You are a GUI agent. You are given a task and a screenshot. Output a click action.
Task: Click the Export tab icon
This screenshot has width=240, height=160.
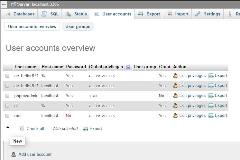click(x=140, y=14)
